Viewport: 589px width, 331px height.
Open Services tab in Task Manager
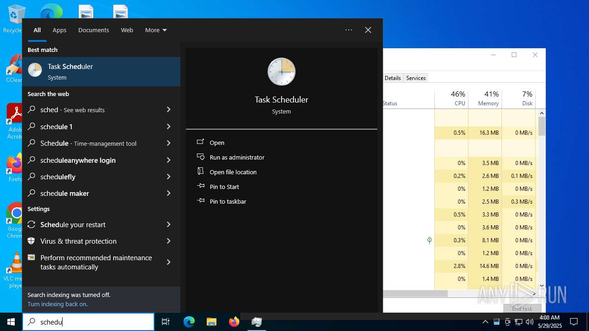click(x=416, y=78)
